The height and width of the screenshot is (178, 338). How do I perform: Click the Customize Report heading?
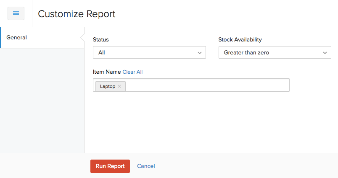point(77,14)
